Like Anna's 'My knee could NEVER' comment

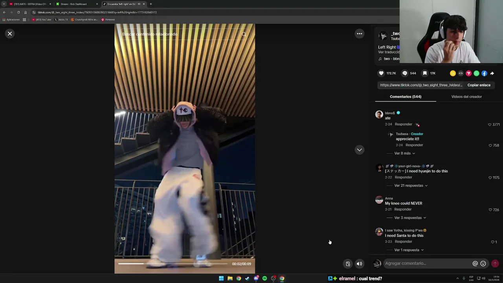490,210
